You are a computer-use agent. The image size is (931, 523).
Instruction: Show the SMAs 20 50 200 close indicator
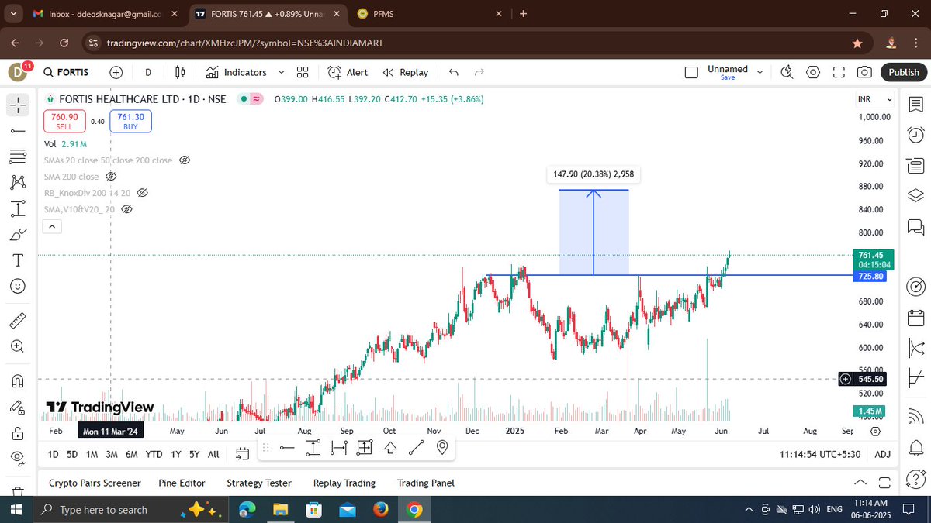pos(185,160)
